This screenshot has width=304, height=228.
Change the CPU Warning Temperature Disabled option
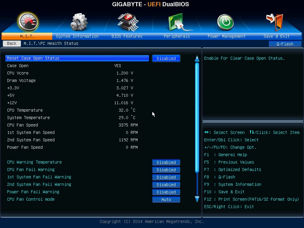pyautogui.click(x=166, y=162)
